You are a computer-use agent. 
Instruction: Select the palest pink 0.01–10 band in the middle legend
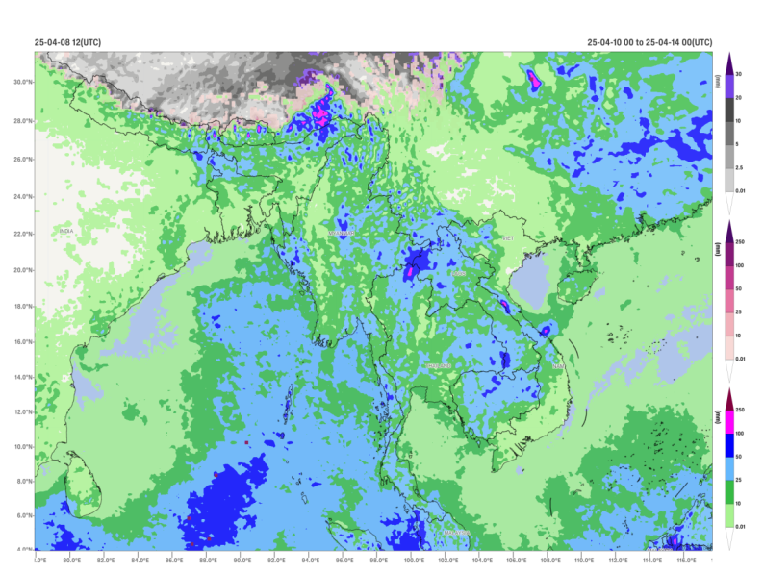click(x=729, y=348)
